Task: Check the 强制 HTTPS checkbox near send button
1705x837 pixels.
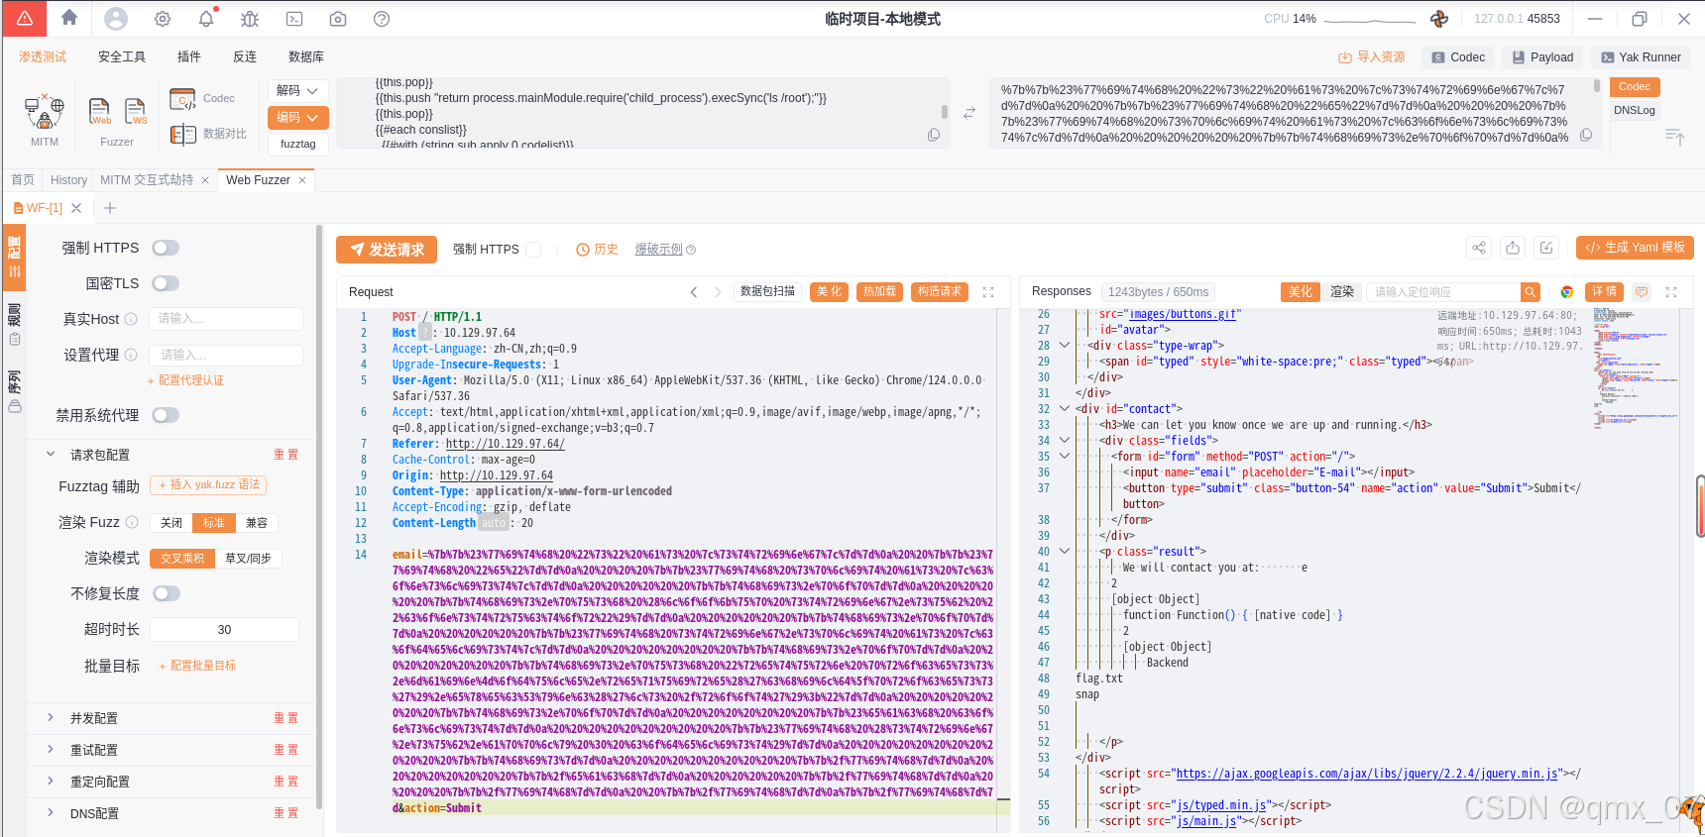Action: [533, 250]
